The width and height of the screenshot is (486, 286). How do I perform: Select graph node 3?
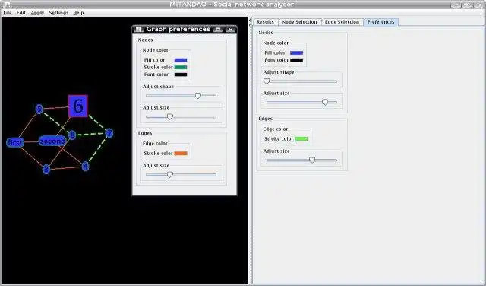point(46,169)
